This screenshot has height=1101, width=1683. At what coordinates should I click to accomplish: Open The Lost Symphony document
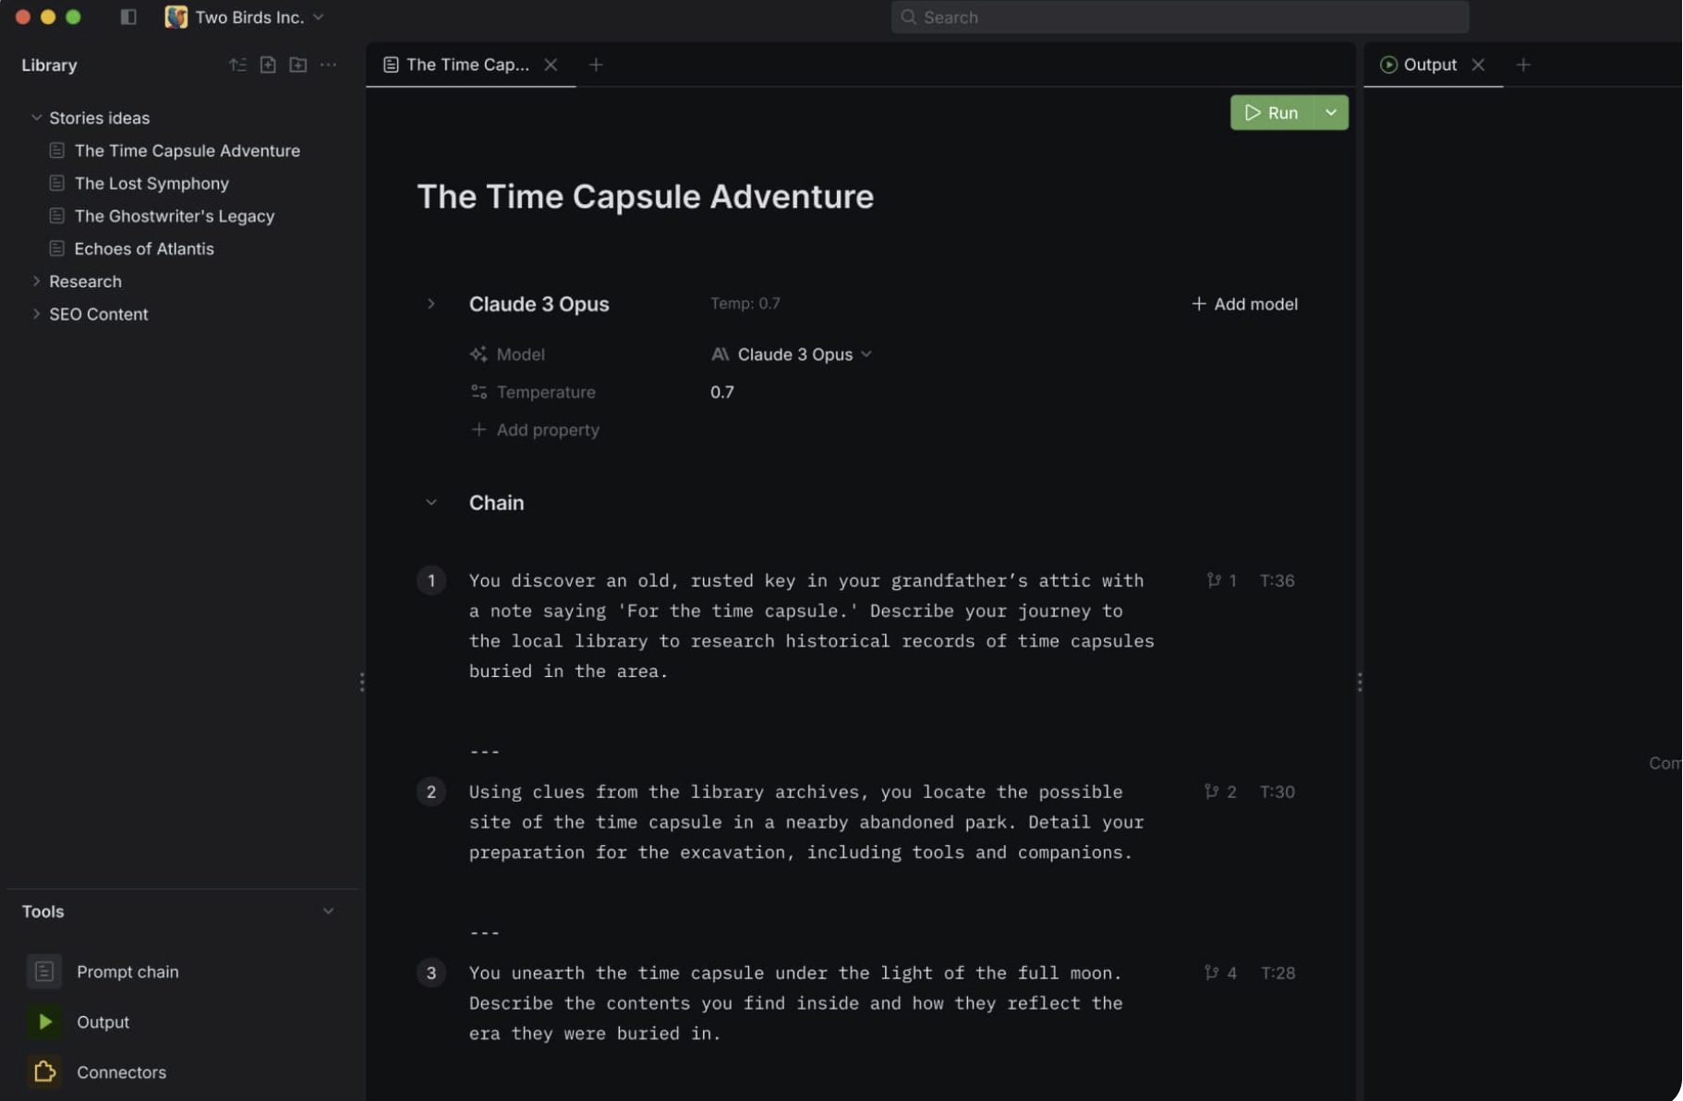coord(151,184)
